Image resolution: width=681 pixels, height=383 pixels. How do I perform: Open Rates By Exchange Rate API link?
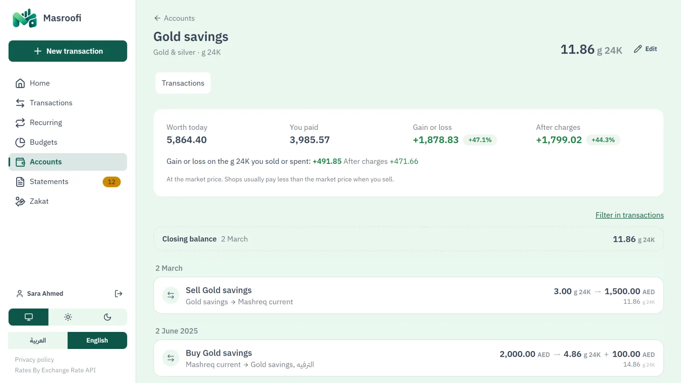click(55, 370)
